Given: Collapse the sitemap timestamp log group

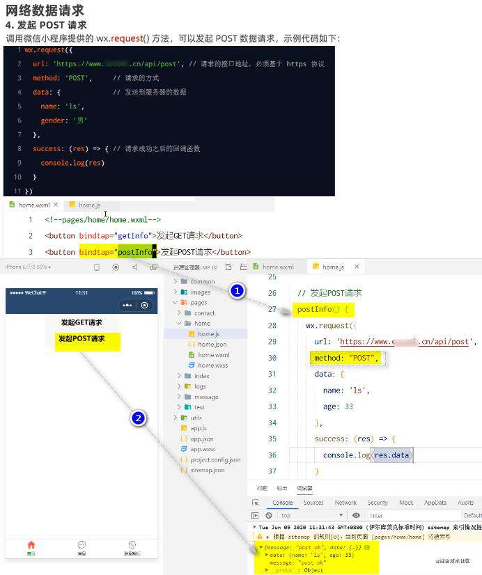Looking at the screenshot, I should pos(254,527).
